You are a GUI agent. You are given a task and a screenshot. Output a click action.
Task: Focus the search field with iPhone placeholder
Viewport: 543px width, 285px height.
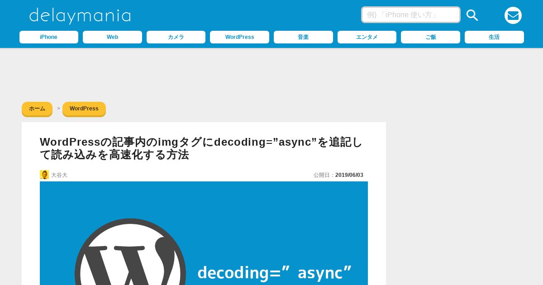tap(411, 15)
